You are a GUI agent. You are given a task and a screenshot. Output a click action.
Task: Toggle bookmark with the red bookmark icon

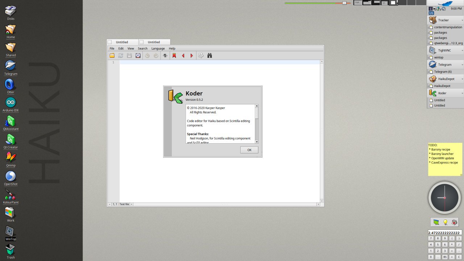(174, 55)
